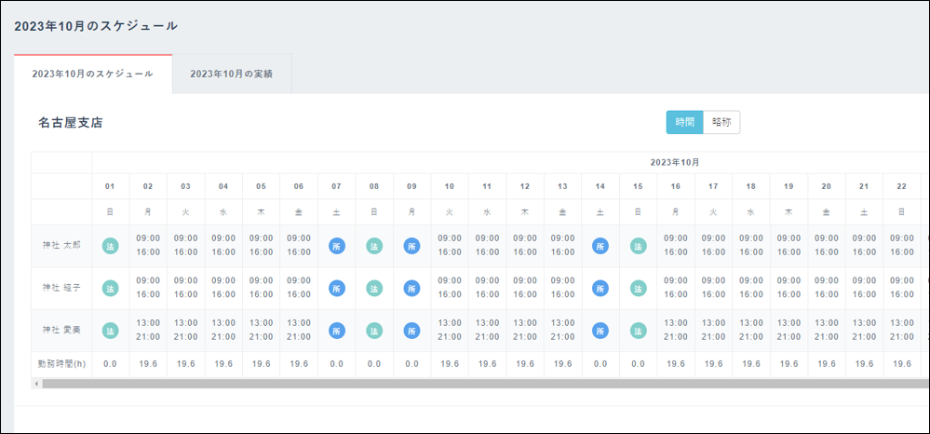
Task: Click the day 16 column header
Action: coord(676,186)
